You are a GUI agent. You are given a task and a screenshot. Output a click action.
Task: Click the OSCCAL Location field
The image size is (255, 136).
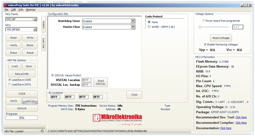86,80
